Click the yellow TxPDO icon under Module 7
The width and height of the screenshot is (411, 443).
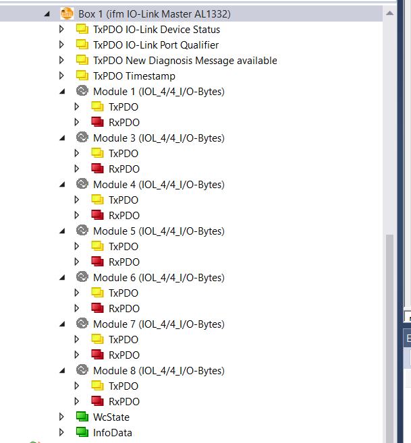coord(98,339)
